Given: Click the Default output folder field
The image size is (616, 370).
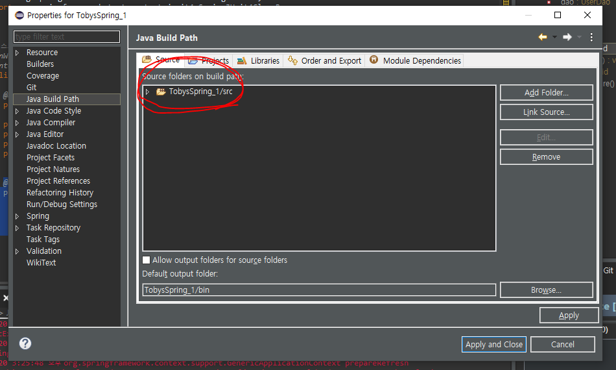Looking at the screenshot, I should point(319,290).
